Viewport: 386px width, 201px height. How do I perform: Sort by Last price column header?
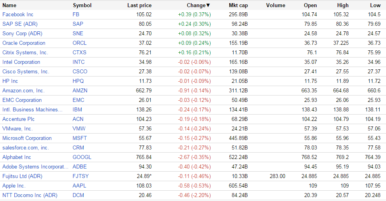click(139, 5)
